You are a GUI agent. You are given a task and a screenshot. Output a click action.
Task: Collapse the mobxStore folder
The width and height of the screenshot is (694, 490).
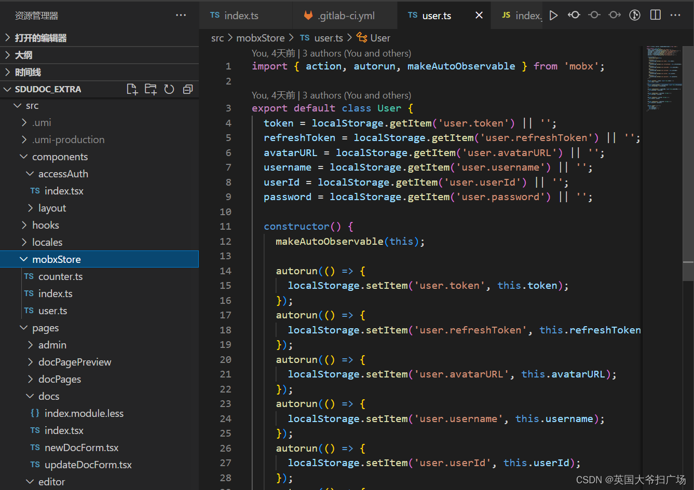[99, 259]
